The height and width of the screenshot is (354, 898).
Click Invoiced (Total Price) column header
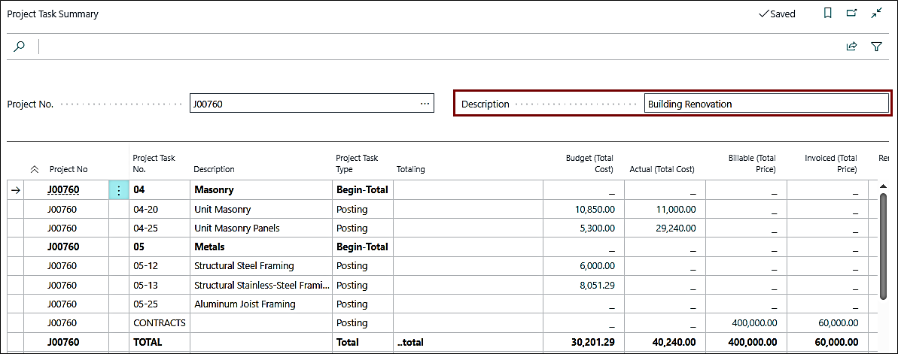click(831, 164)
